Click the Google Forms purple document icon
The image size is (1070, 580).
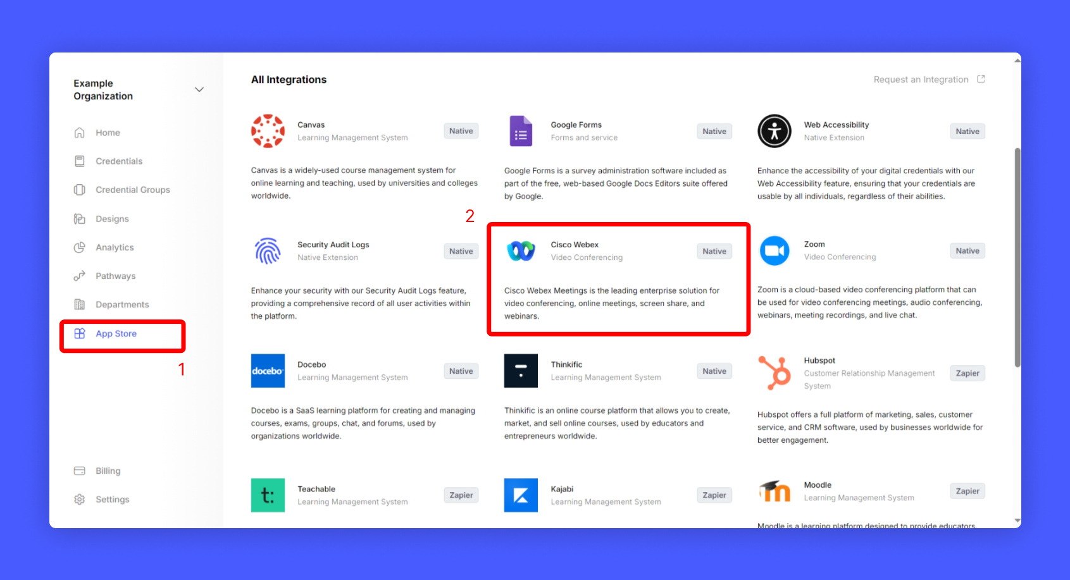point(521,131)
